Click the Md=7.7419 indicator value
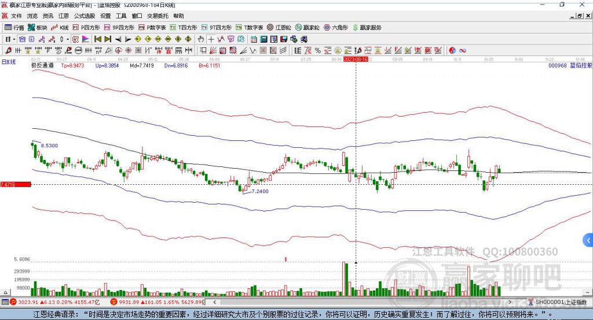 (141, 65)
